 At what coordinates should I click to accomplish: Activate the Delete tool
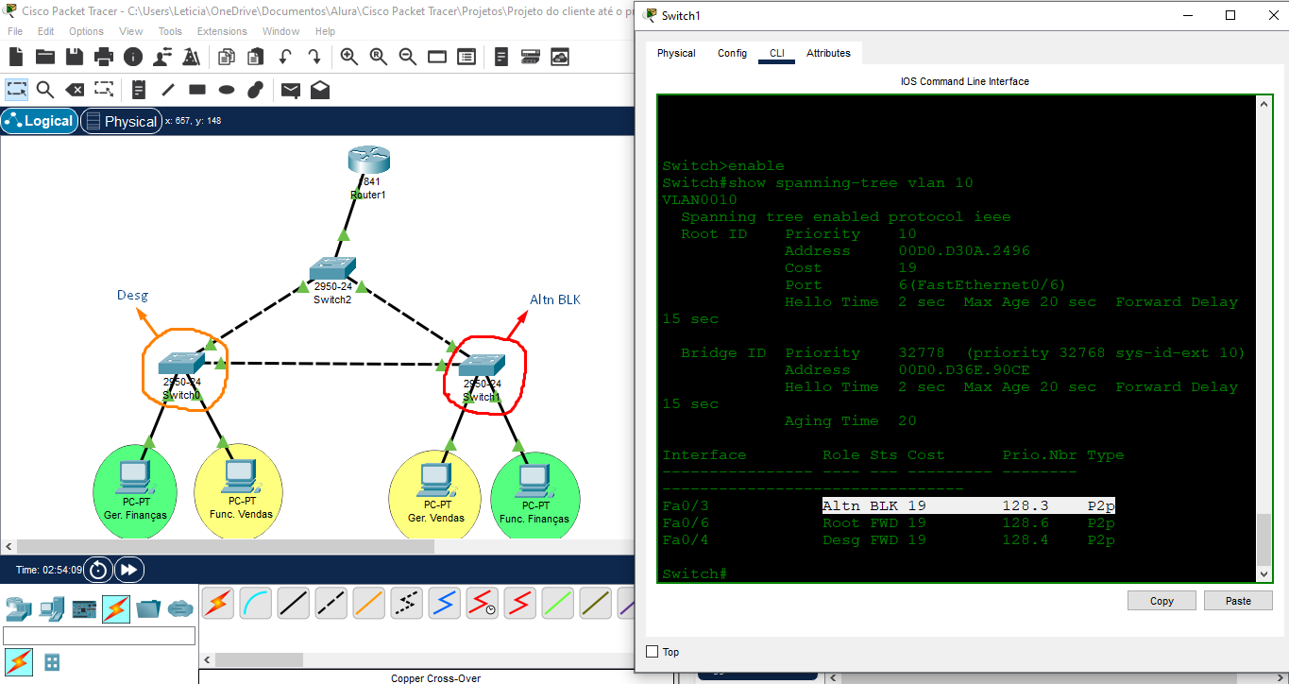coord(75,90)
